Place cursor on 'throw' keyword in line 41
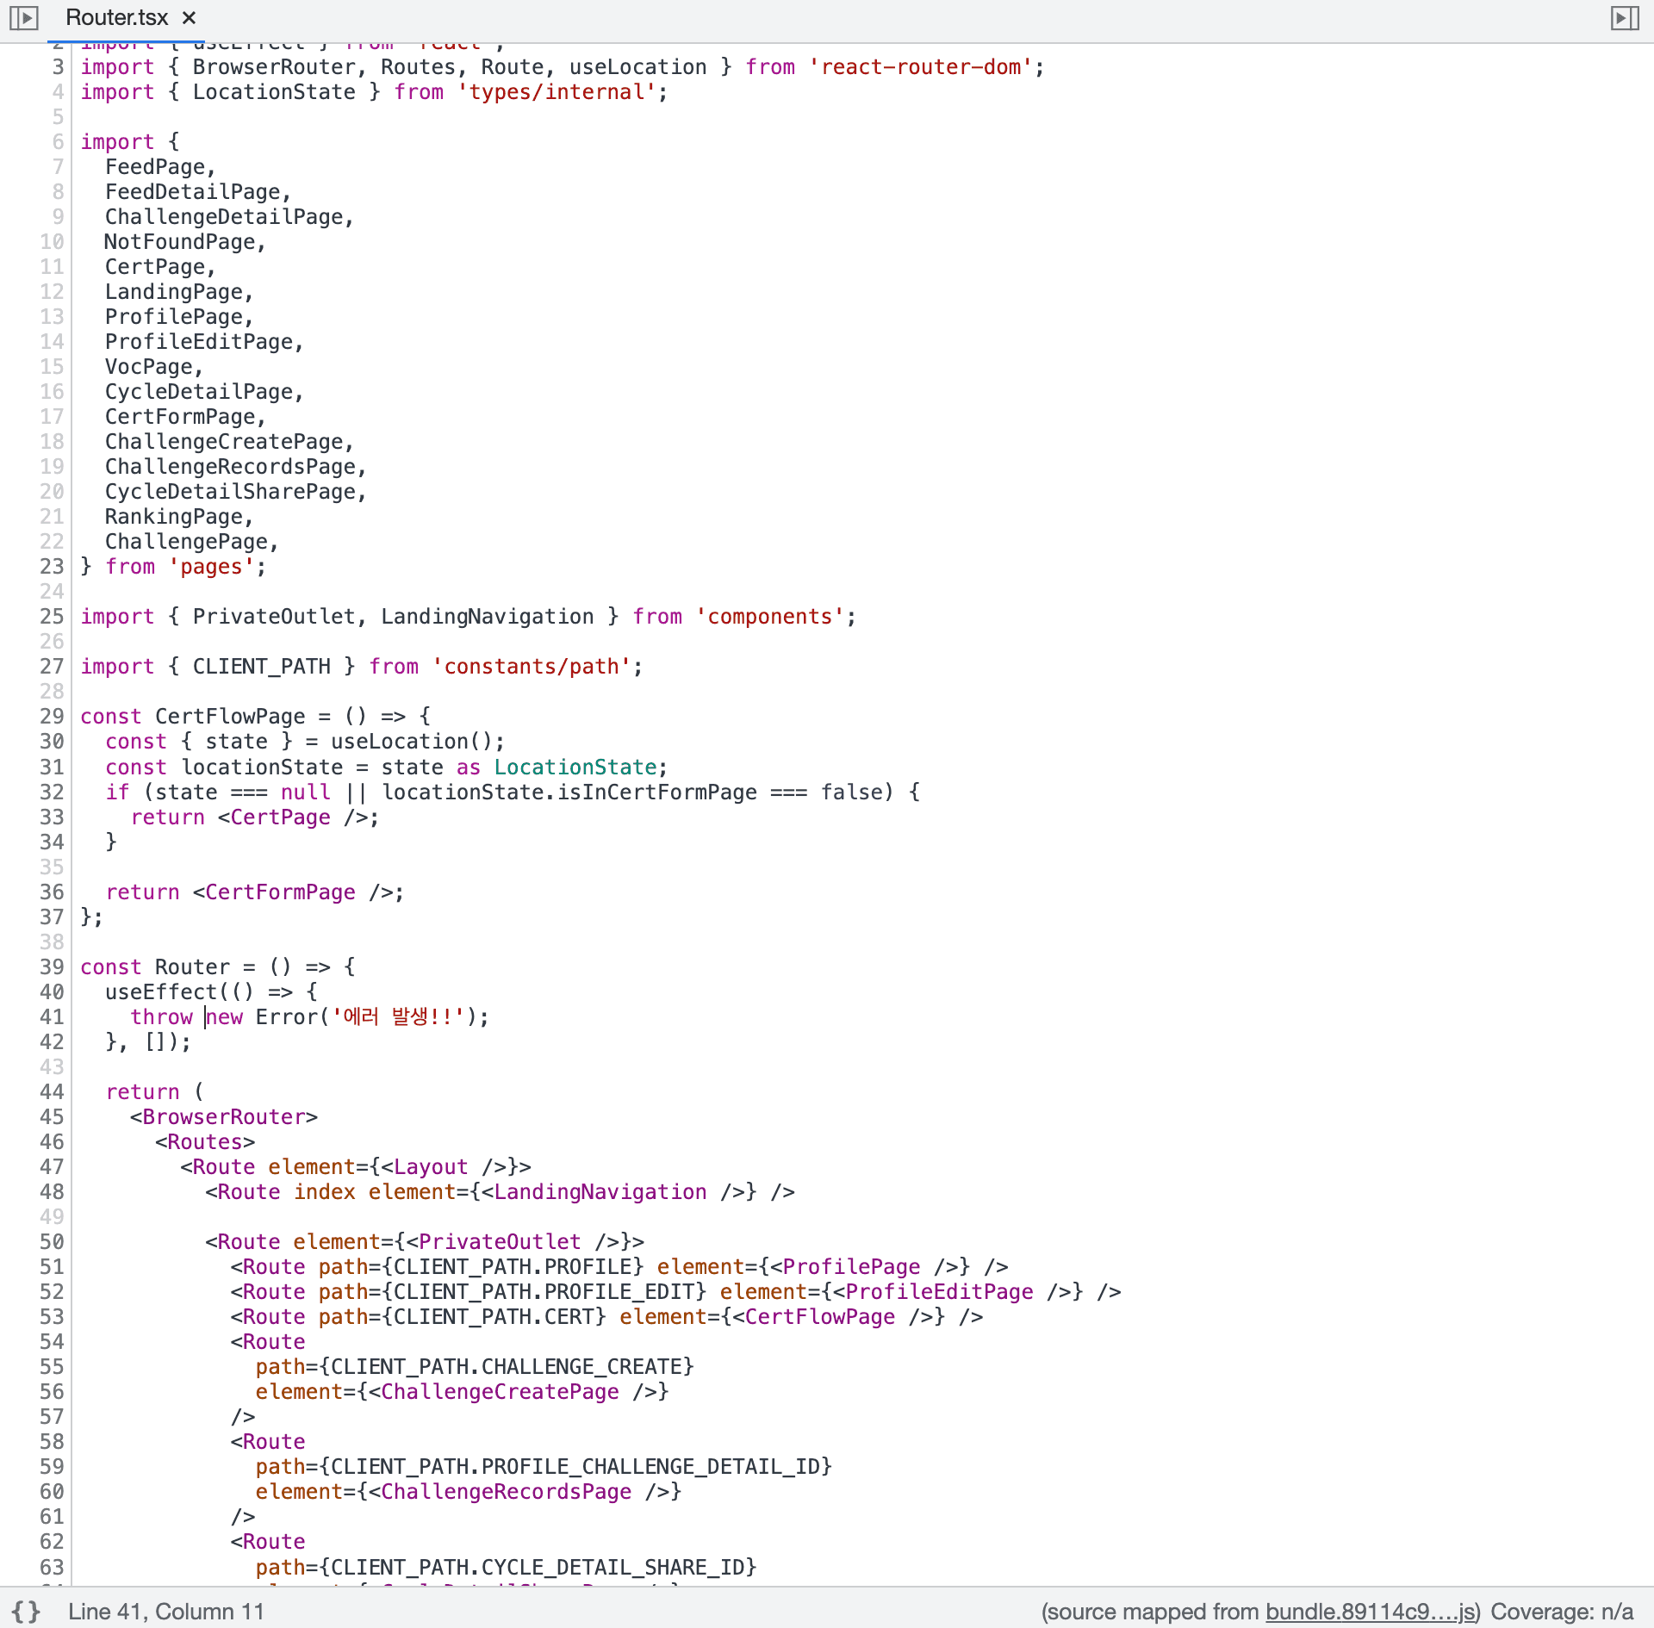 161,1017
